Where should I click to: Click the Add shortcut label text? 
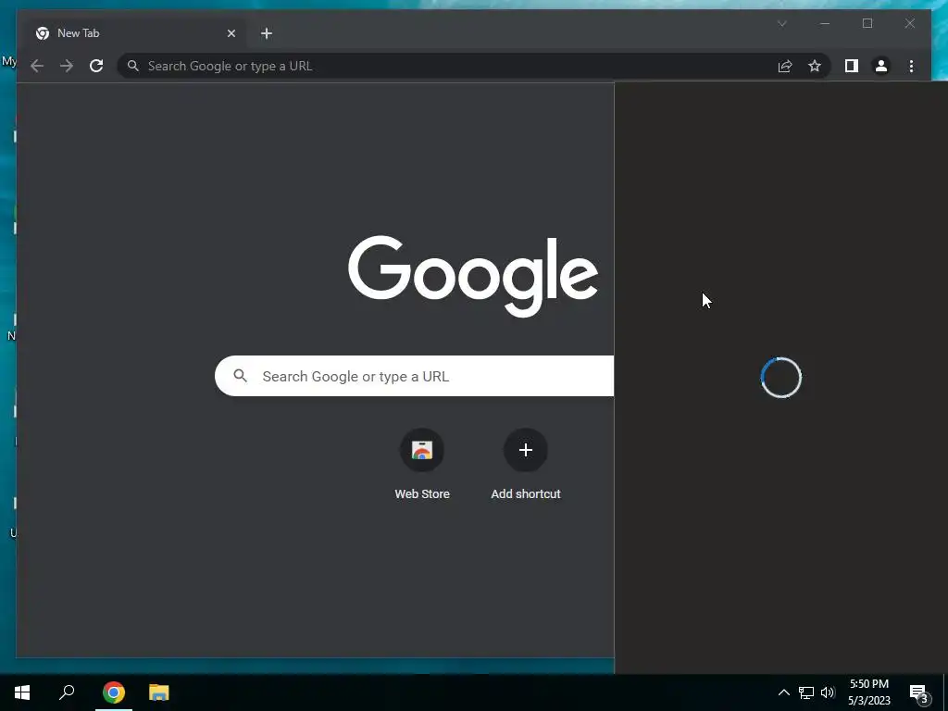526,494
